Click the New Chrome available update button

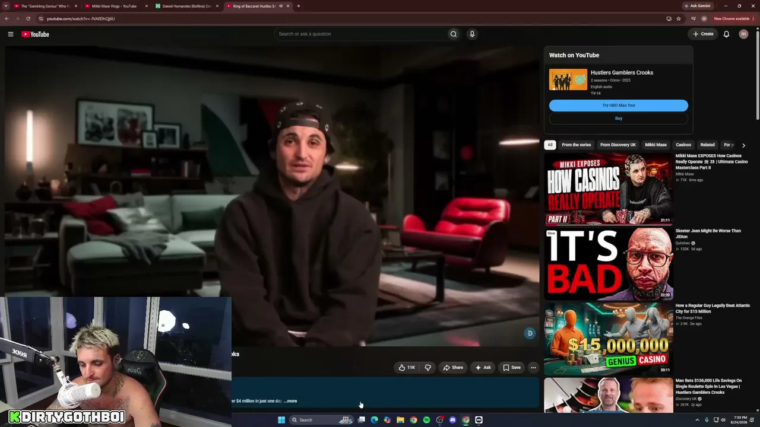734,18
